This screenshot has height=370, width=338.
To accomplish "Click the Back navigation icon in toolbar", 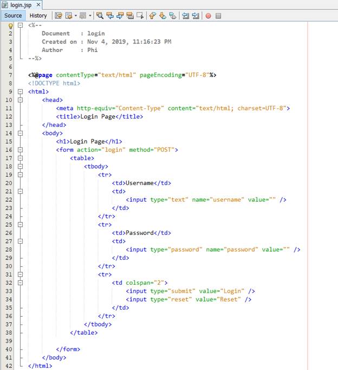I will click(x=69, y=16).
